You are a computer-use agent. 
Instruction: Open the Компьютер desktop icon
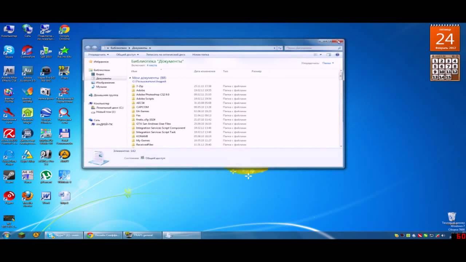pyautogui.click(x=9, y=31)
